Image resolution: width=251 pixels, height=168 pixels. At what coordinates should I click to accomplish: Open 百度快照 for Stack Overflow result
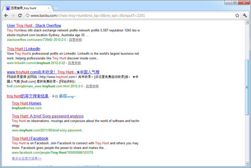pos(75,40)
